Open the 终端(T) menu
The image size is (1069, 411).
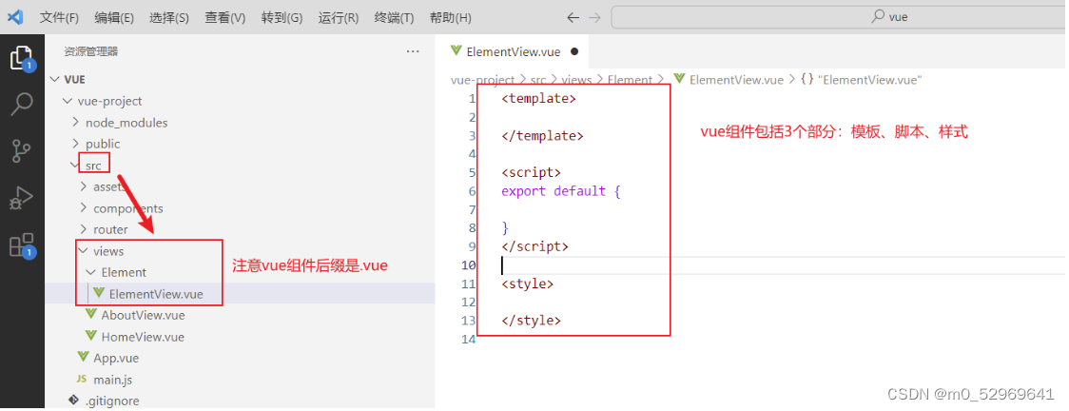point(394,18)
